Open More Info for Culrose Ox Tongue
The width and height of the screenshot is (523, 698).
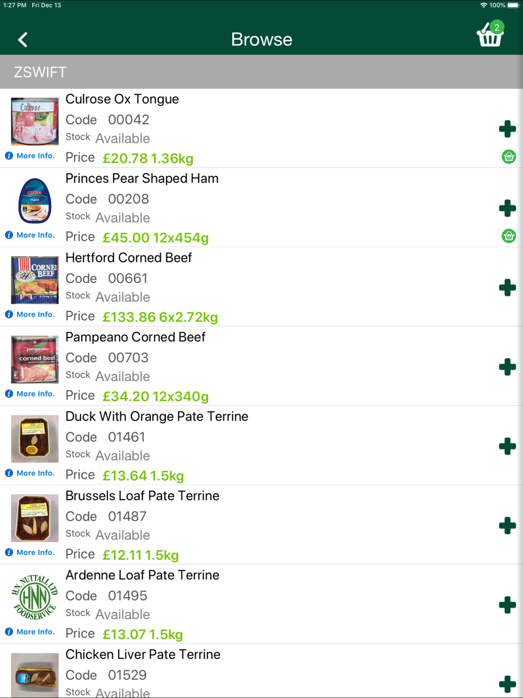pyautogui.click(x=30, y=156)
